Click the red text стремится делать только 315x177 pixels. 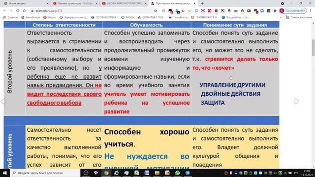242,59
